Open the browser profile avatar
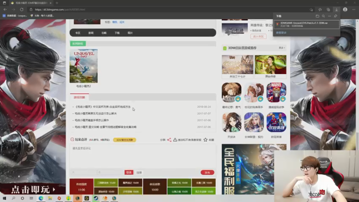The height and width of the screenshot is (202, 359). click(x=345, y=9)
